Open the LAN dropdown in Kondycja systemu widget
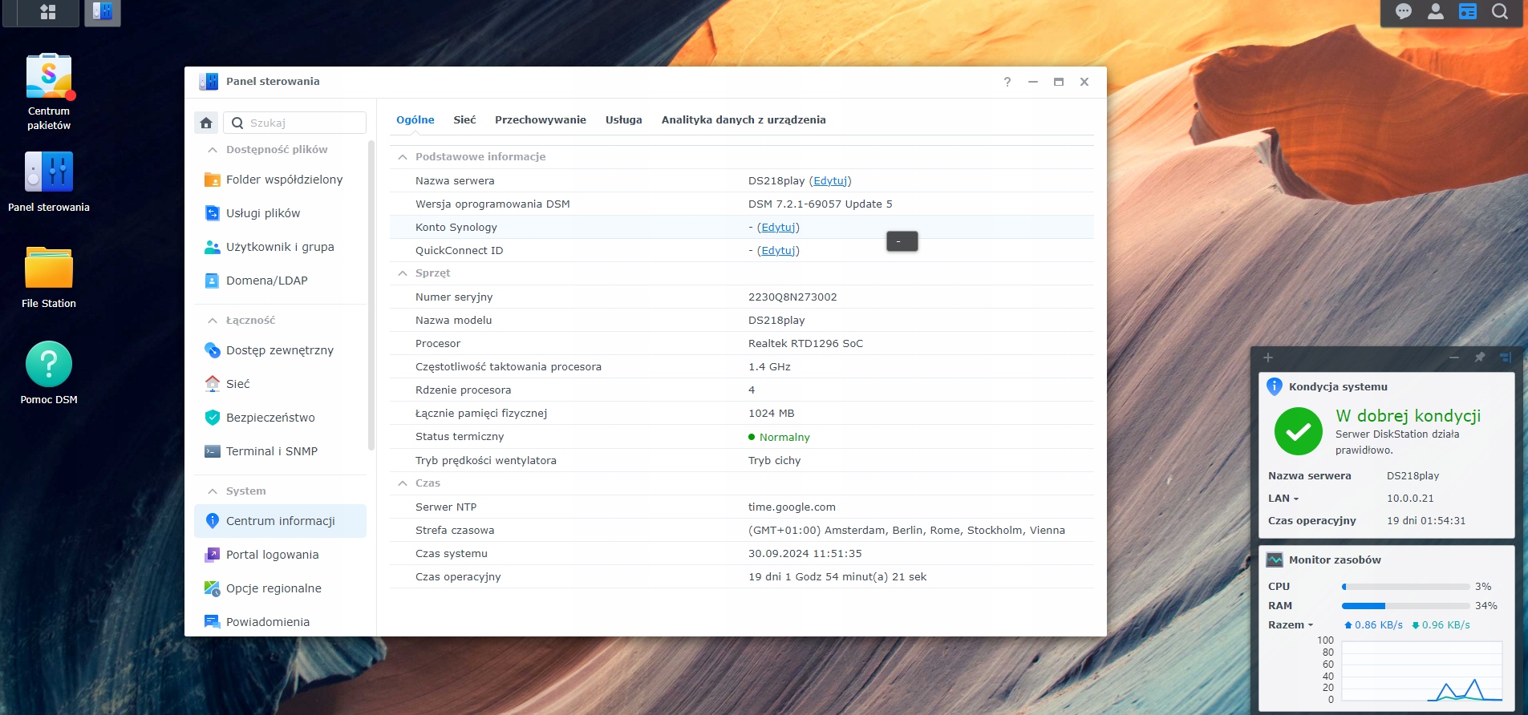1528x715 pixels. [x=1283, y=499]
